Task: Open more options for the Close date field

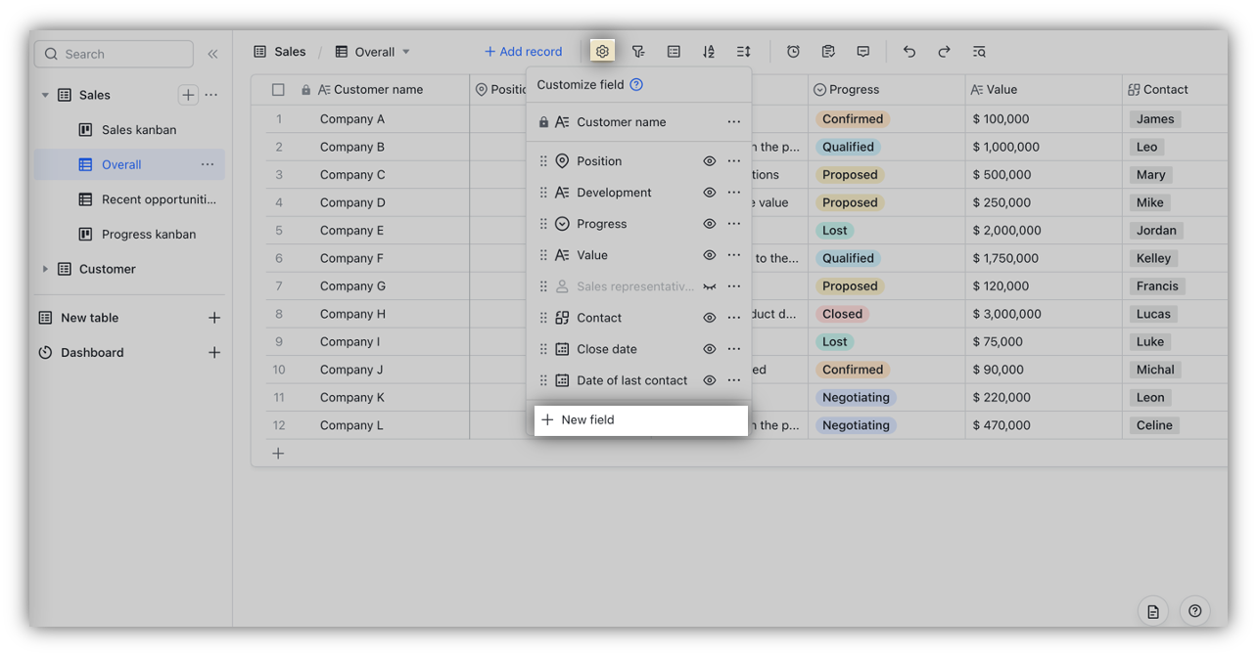Action: click(x=734, y=349)
